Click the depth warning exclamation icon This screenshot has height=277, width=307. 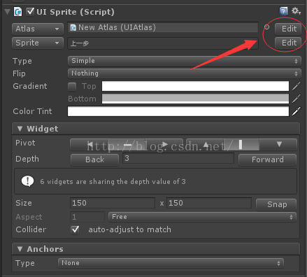(x=27, y=181)
